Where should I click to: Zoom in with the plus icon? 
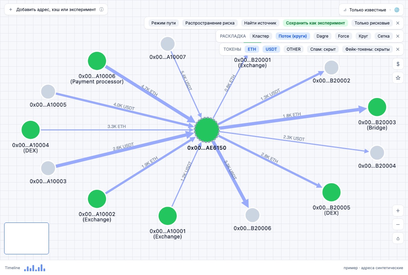398,210
